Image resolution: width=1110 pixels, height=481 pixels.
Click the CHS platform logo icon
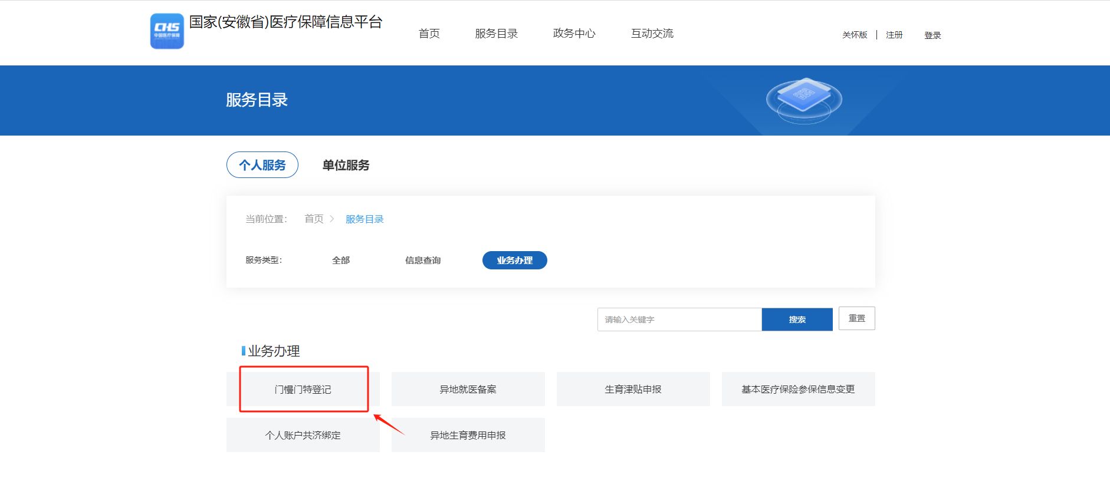click(167, 31)
